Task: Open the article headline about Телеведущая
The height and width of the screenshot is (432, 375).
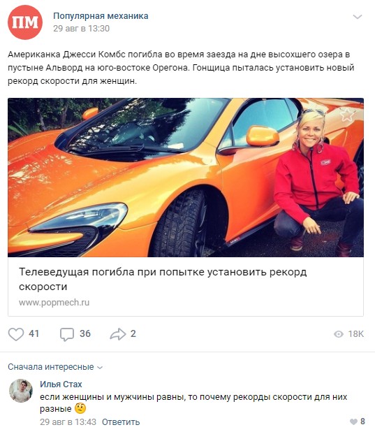Action: click(x=163, y=279)
